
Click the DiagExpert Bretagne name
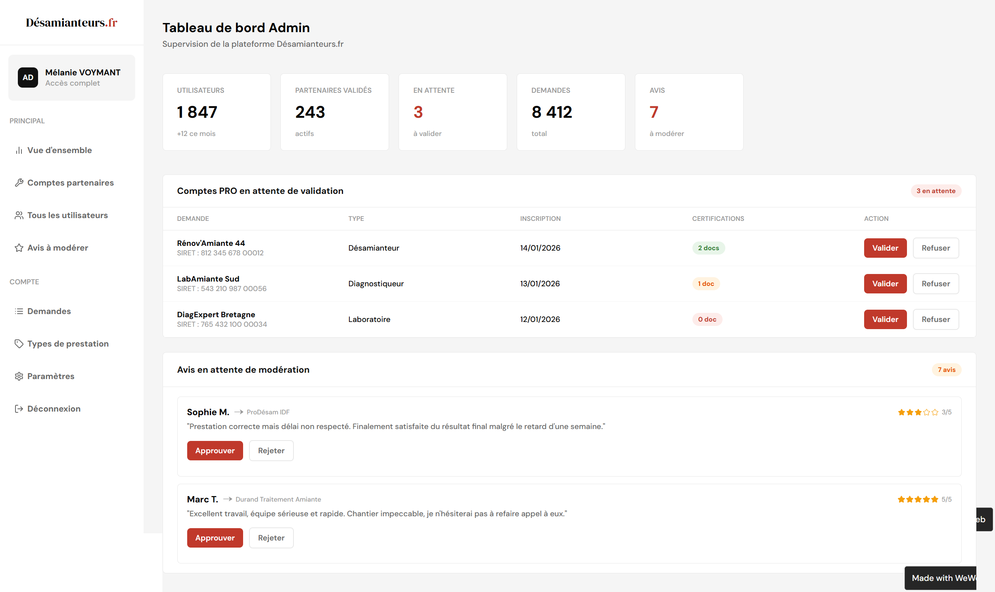point(216,315)
